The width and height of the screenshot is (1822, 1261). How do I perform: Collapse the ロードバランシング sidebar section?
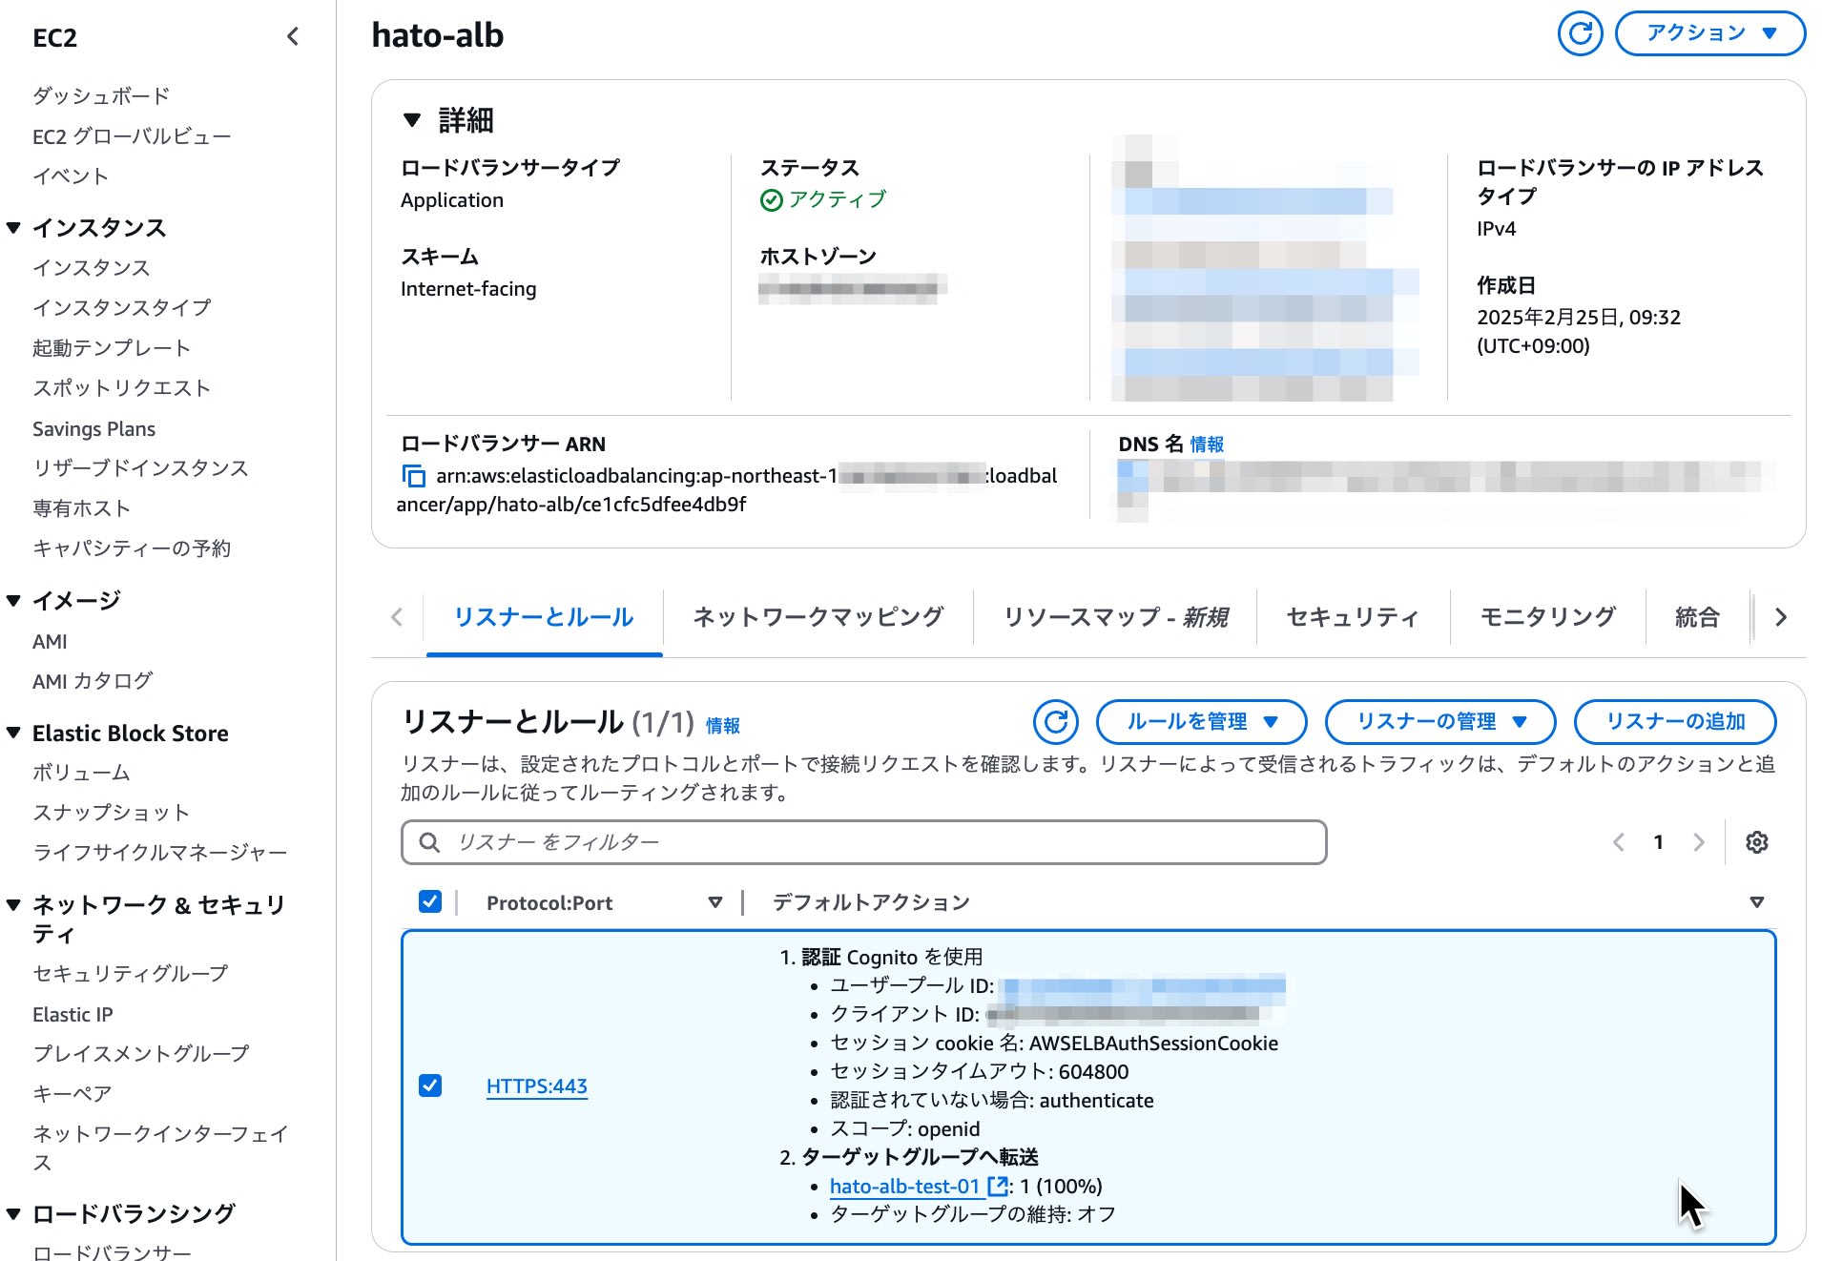(13, 1214)
